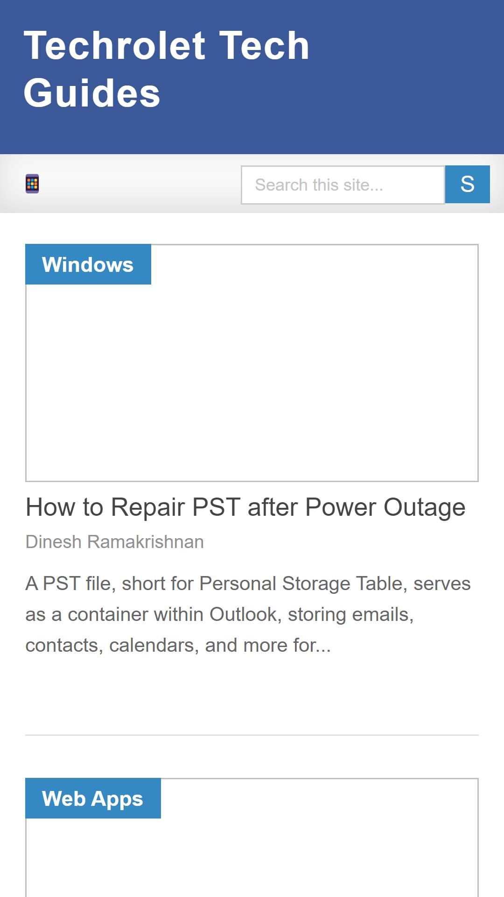Click the letter S on search button

467,184
